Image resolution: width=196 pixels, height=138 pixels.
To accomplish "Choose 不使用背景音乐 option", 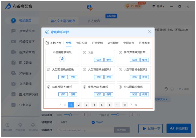I will [x=62, y=59].
